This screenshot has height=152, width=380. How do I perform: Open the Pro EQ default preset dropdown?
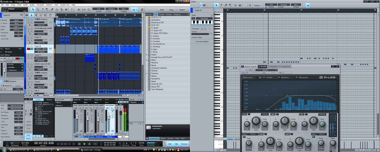coord(267,70)
